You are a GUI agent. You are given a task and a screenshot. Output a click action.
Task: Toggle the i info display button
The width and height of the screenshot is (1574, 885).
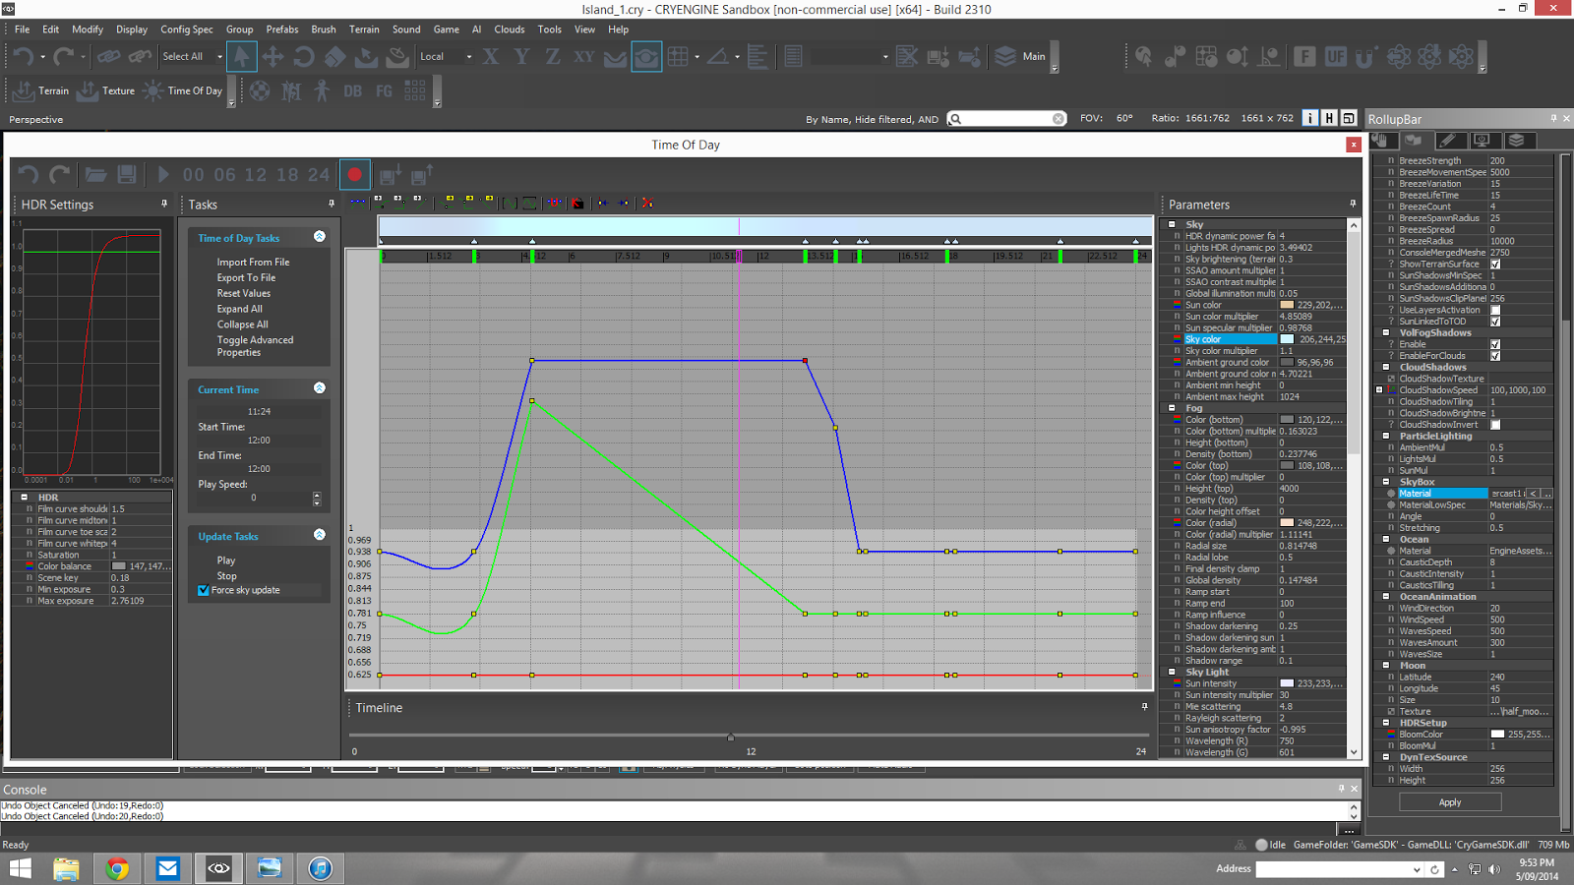(1310, 118)
